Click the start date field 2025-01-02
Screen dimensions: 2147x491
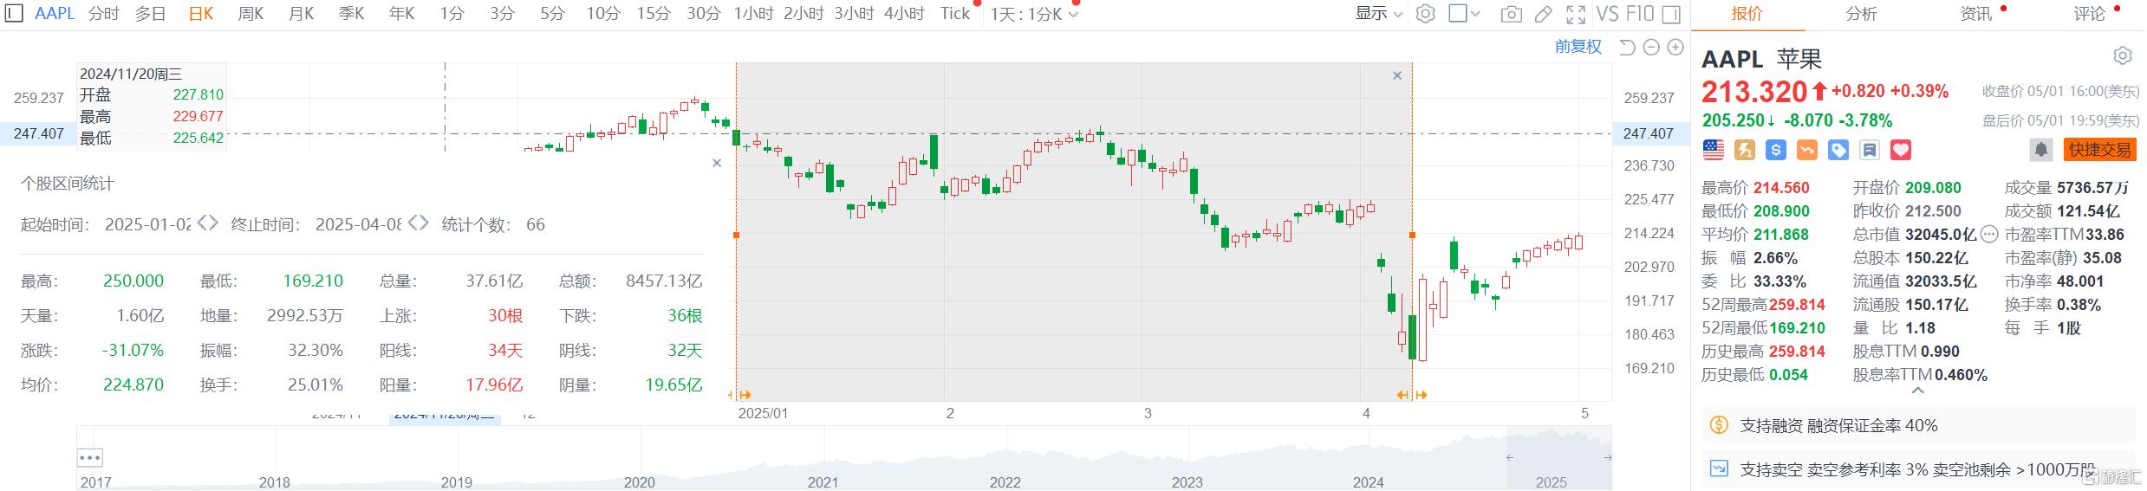coord(148,224)
